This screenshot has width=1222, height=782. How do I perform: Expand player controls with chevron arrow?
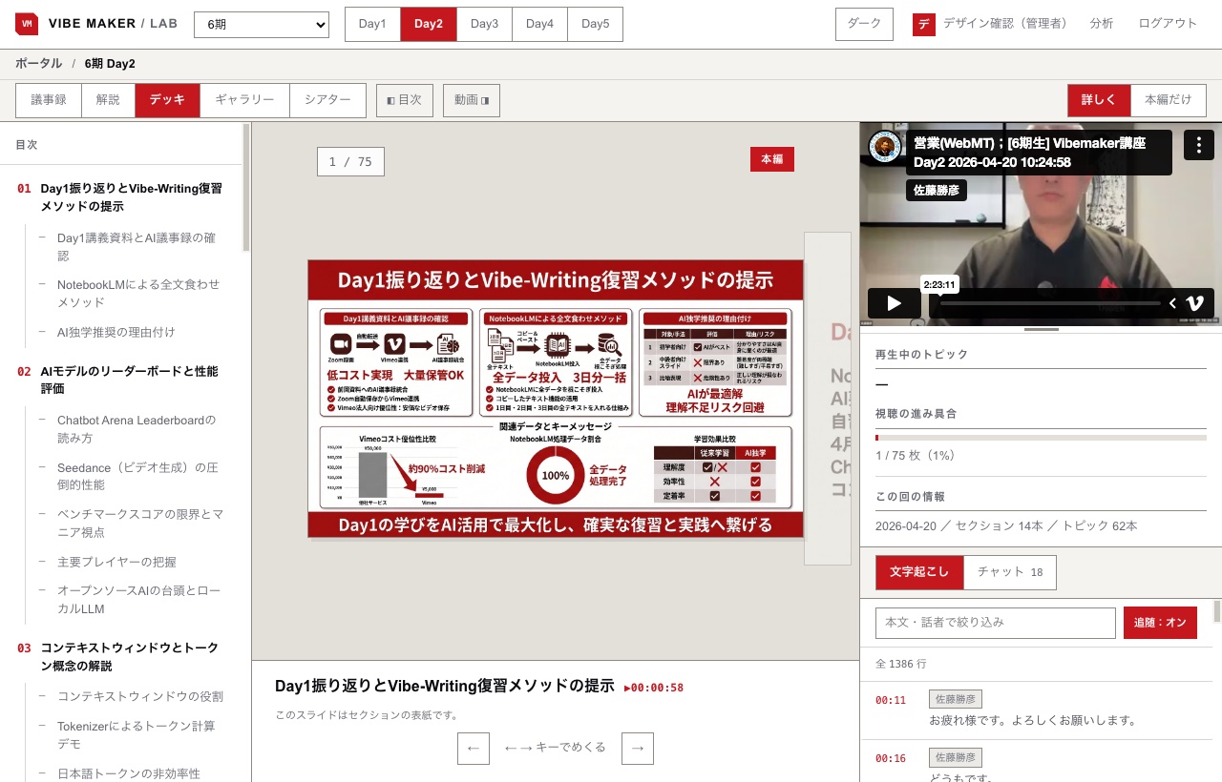(x=1172, y=303)
